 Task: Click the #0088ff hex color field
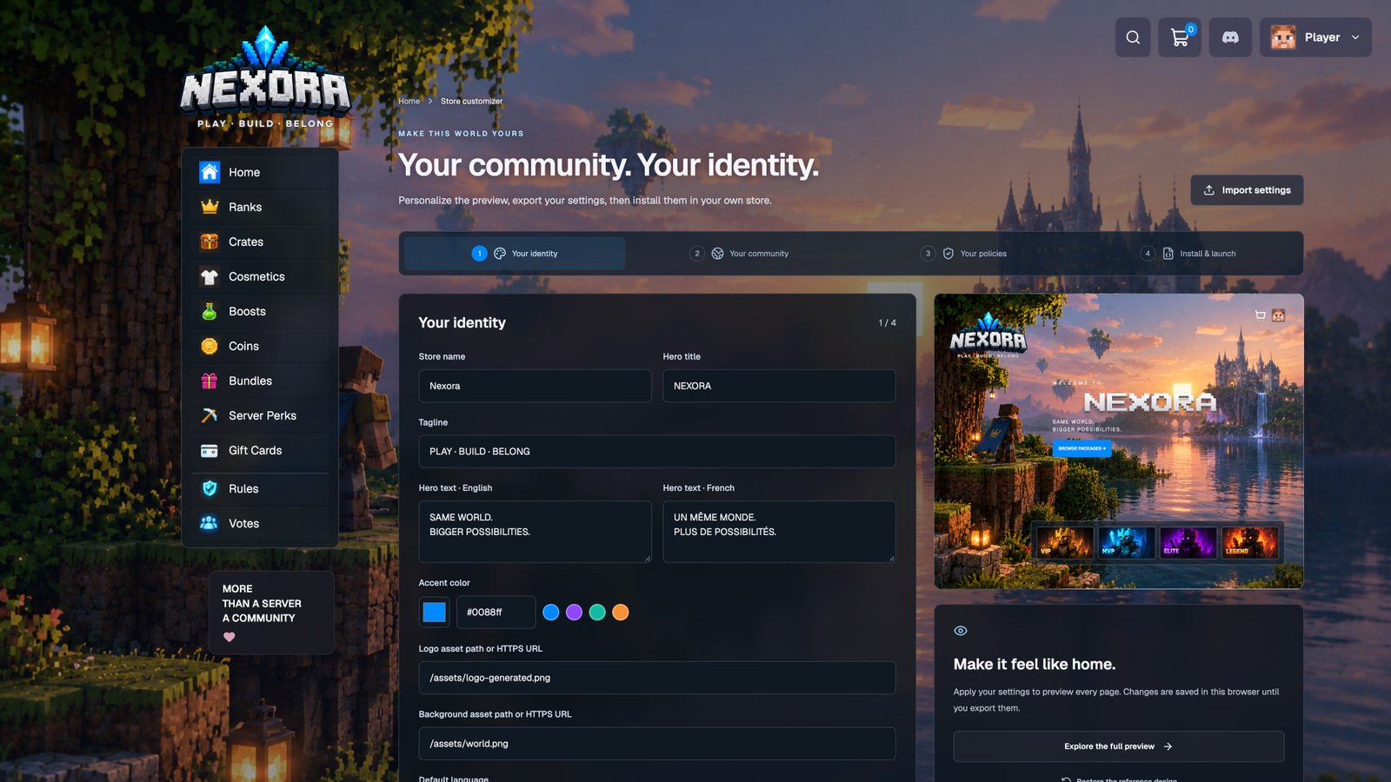pos(496,613)
